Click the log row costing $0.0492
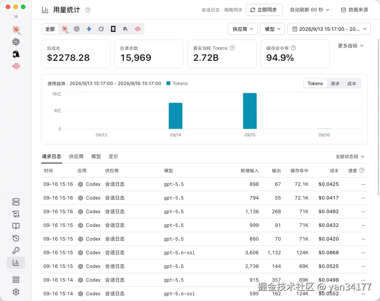 pyautogui.click(x=204, y=212)
